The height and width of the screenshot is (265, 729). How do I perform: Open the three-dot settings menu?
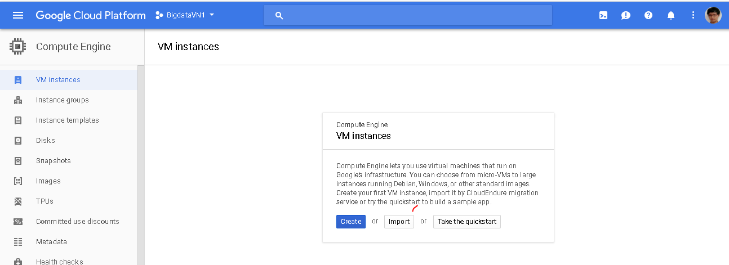pos(694,15)
